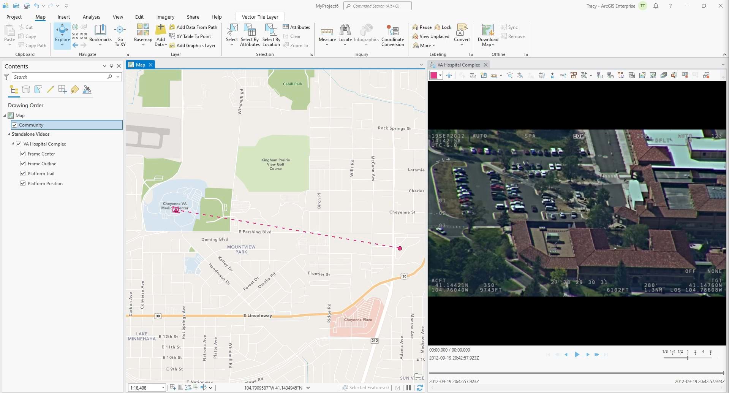Switch Contents to List By Editing
729x393 pixels.
pos(51,90)
